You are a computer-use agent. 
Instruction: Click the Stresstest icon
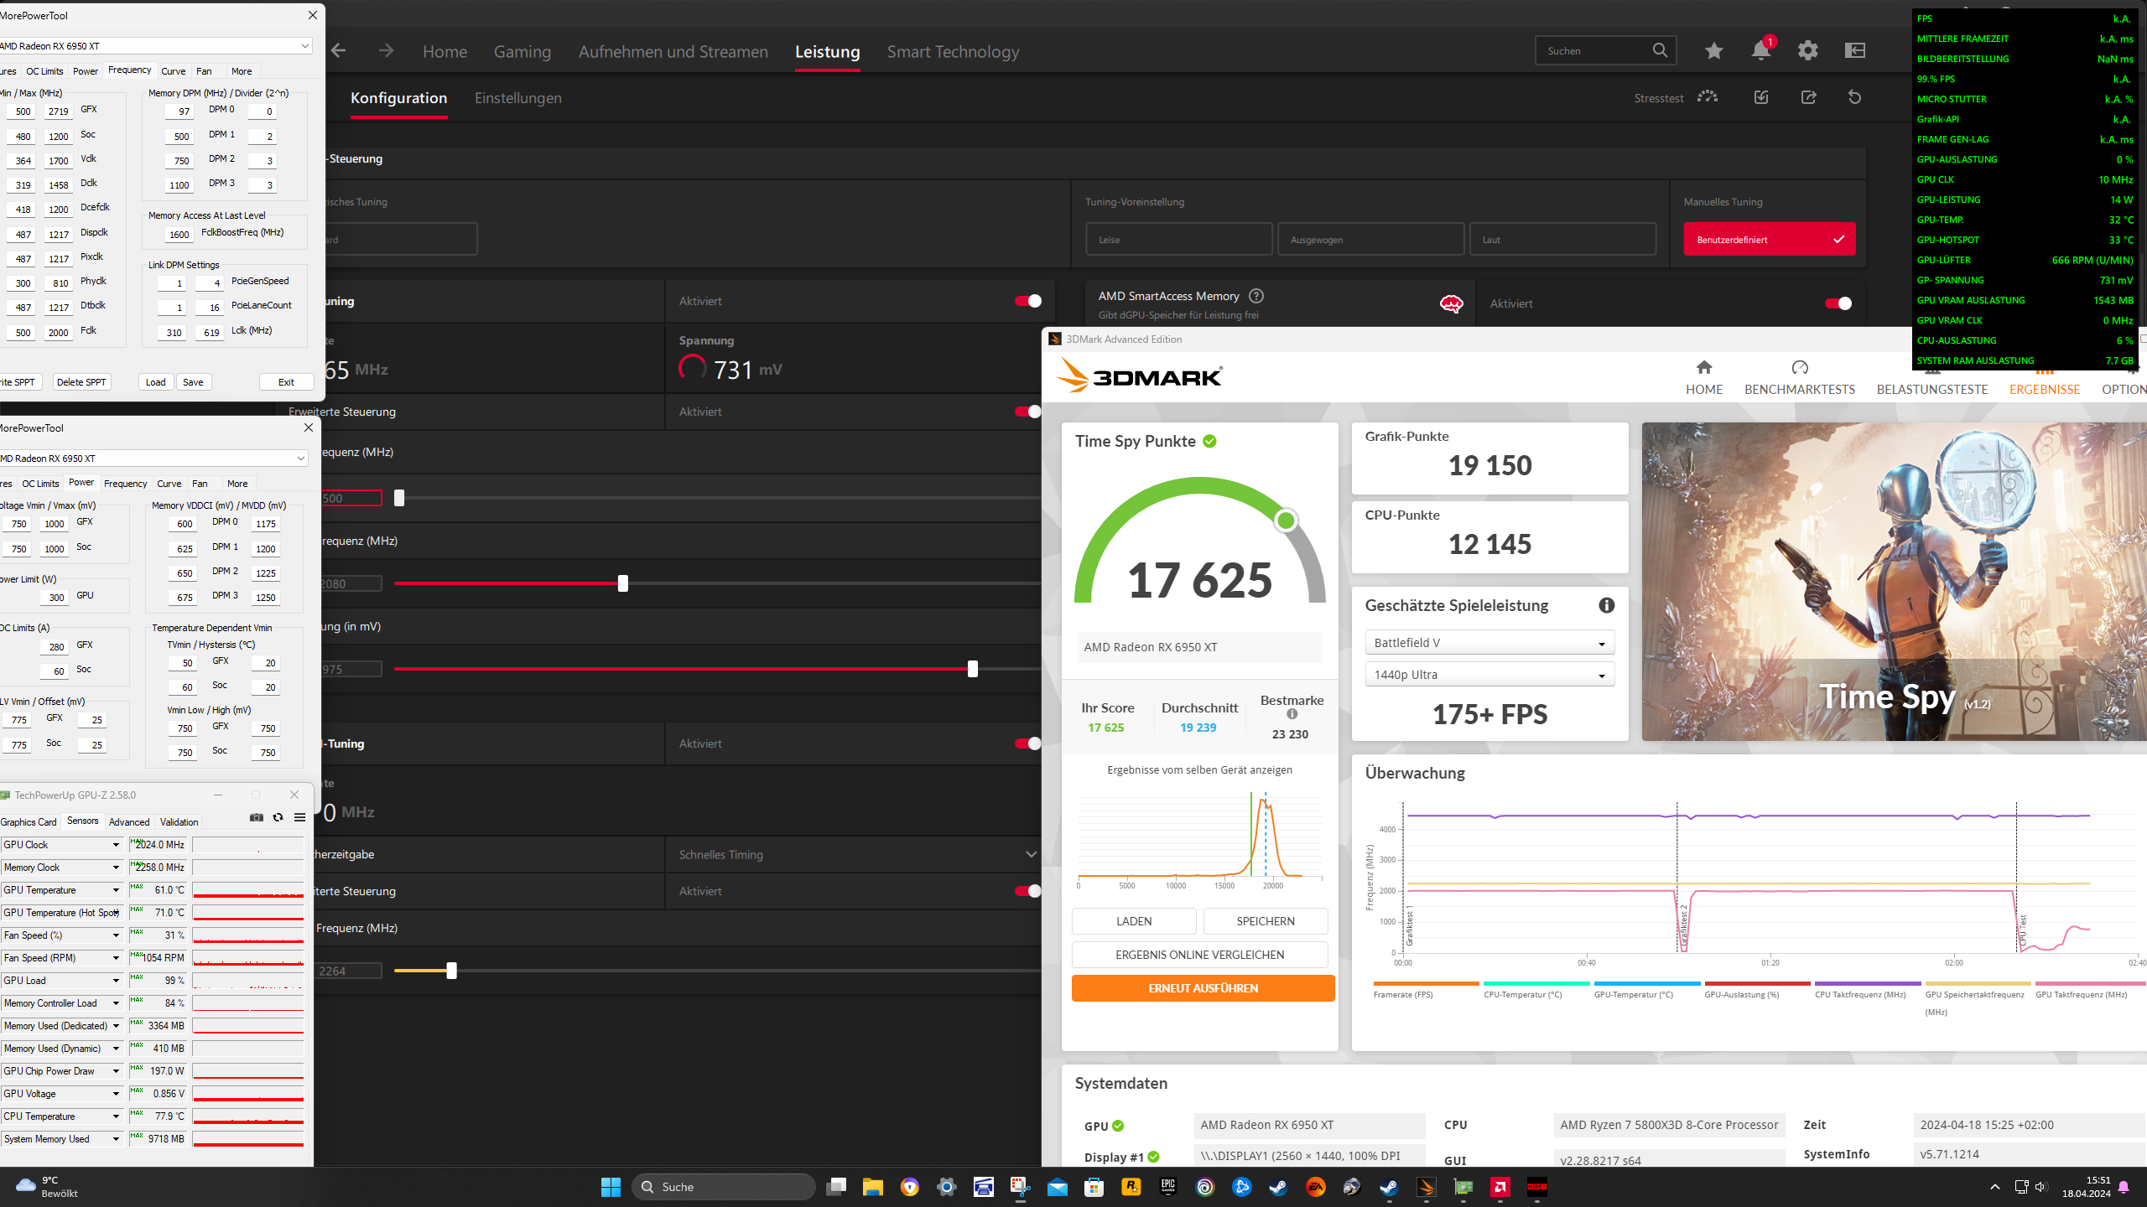(1707, 97)
